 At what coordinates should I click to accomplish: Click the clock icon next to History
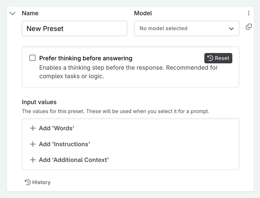[27, 182]
